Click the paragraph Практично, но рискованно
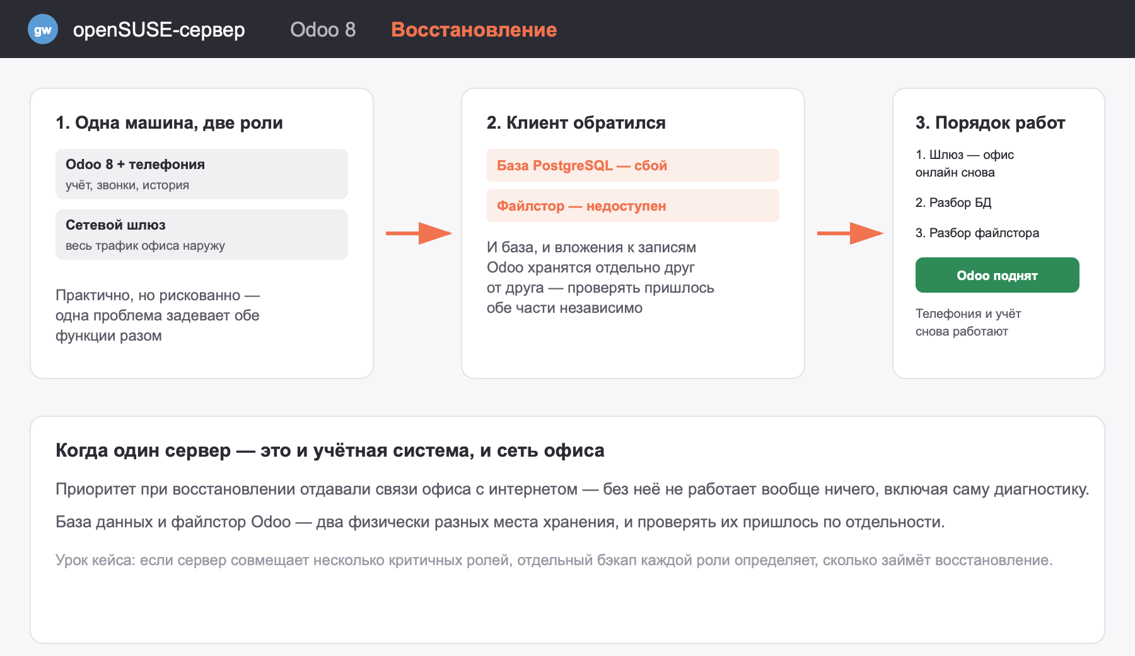This screenshot has height=656, width=1135. pos(158,315)
